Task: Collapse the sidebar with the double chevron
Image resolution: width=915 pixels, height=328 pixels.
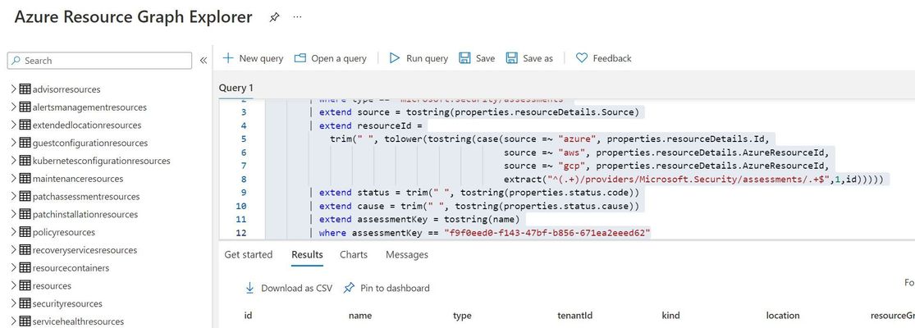Action: [203, 61]
